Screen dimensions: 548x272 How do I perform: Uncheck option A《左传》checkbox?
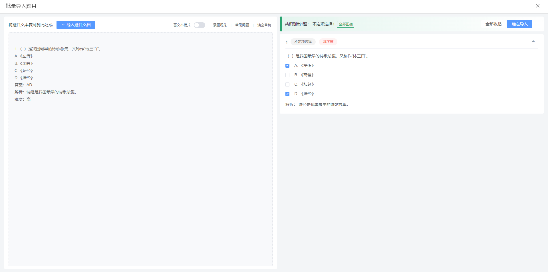click(x=287, y=66)
